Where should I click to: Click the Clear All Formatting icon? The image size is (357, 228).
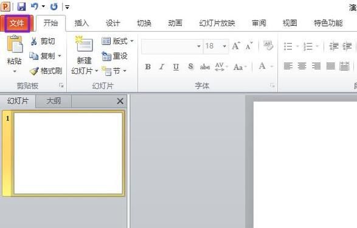click(268, 46)
